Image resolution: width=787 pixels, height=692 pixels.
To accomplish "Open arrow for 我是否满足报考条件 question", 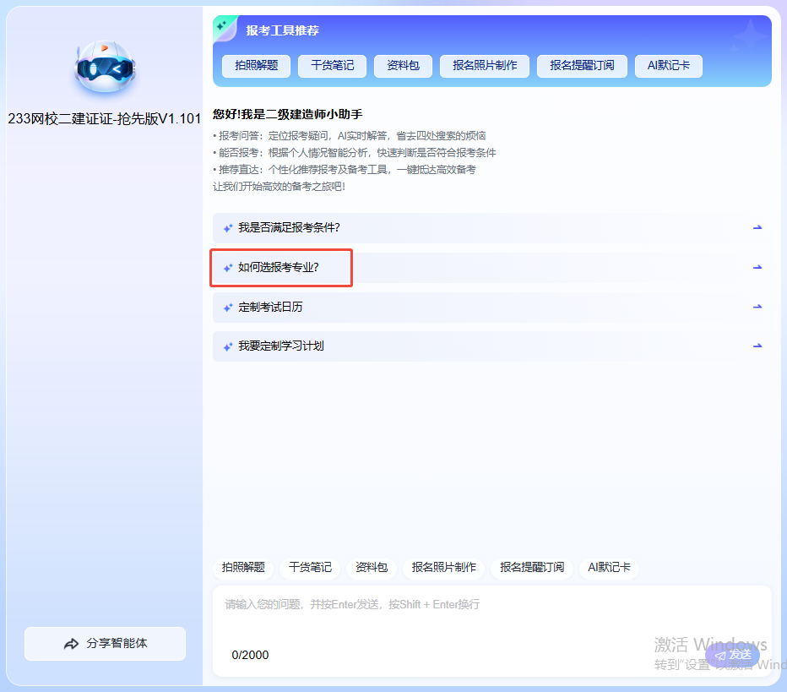I will (757, 228).
